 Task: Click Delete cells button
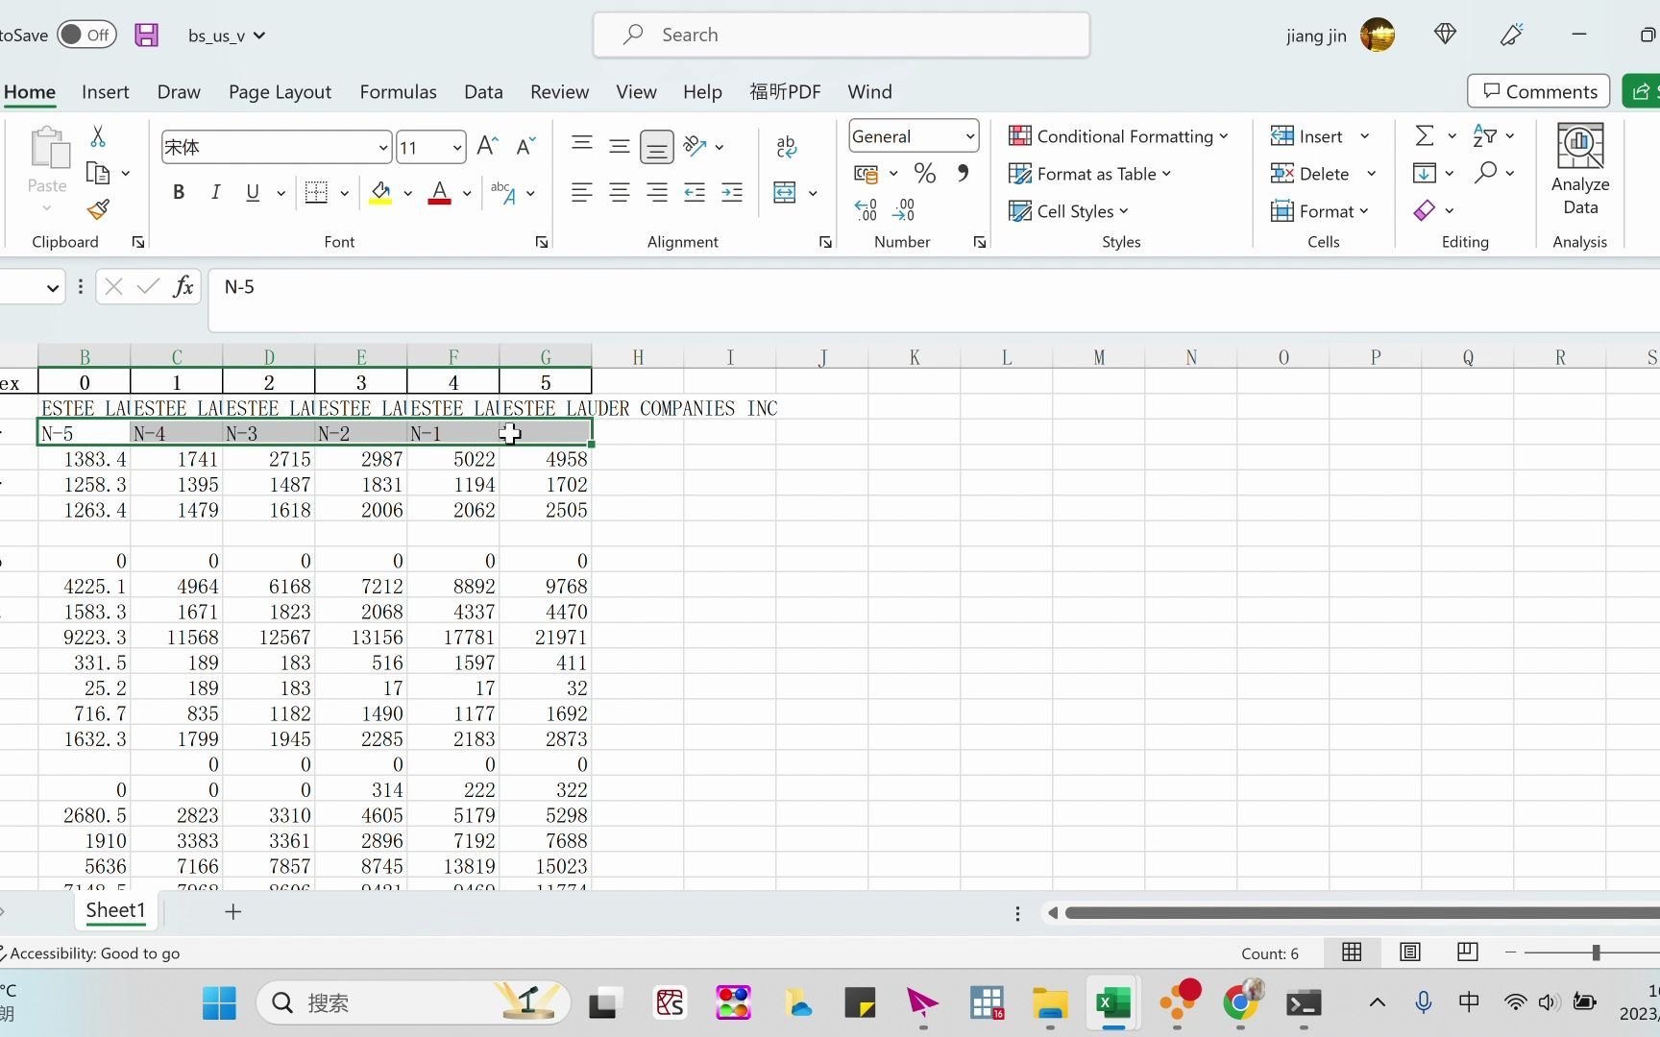[x=1310, y=174]
